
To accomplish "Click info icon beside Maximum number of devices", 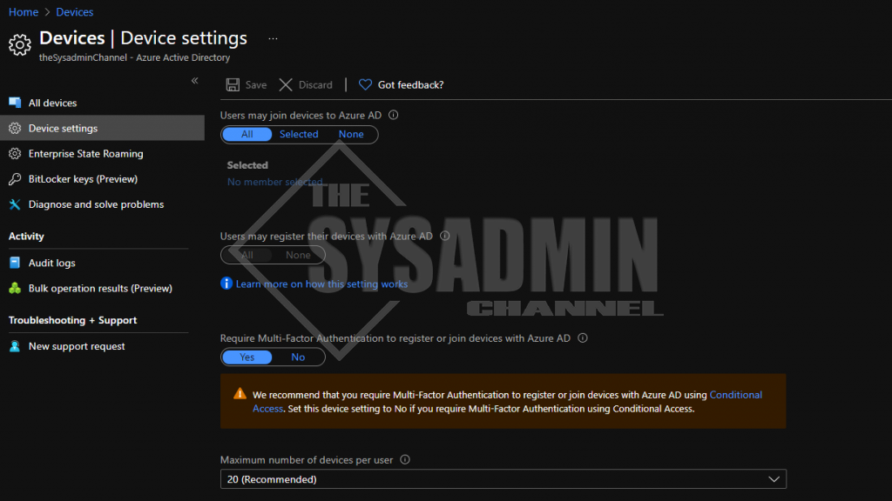I will [405, 459].
